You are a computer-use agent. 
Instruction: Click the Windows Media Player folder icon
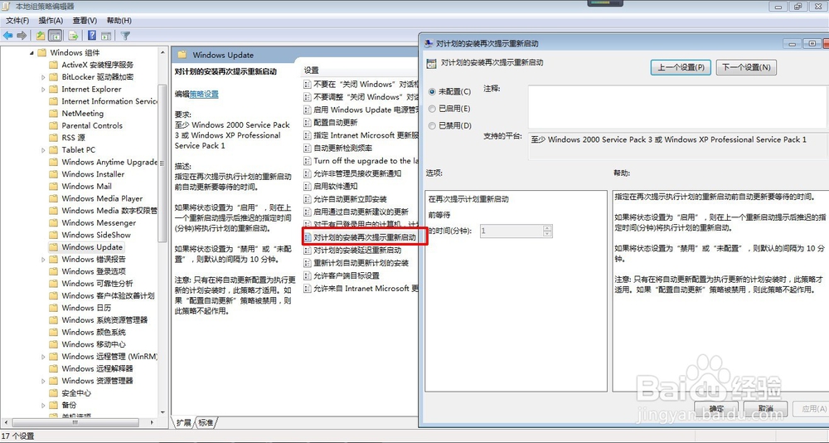point(53,198)
